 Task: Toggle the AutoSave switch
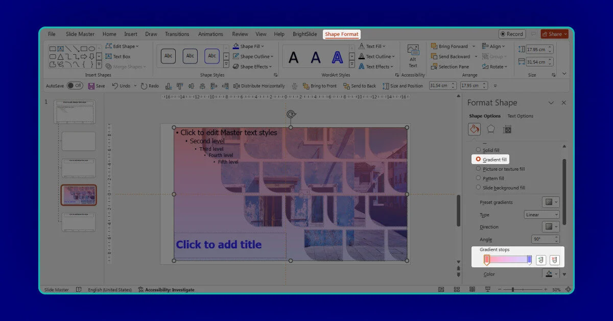click(75, 86)
